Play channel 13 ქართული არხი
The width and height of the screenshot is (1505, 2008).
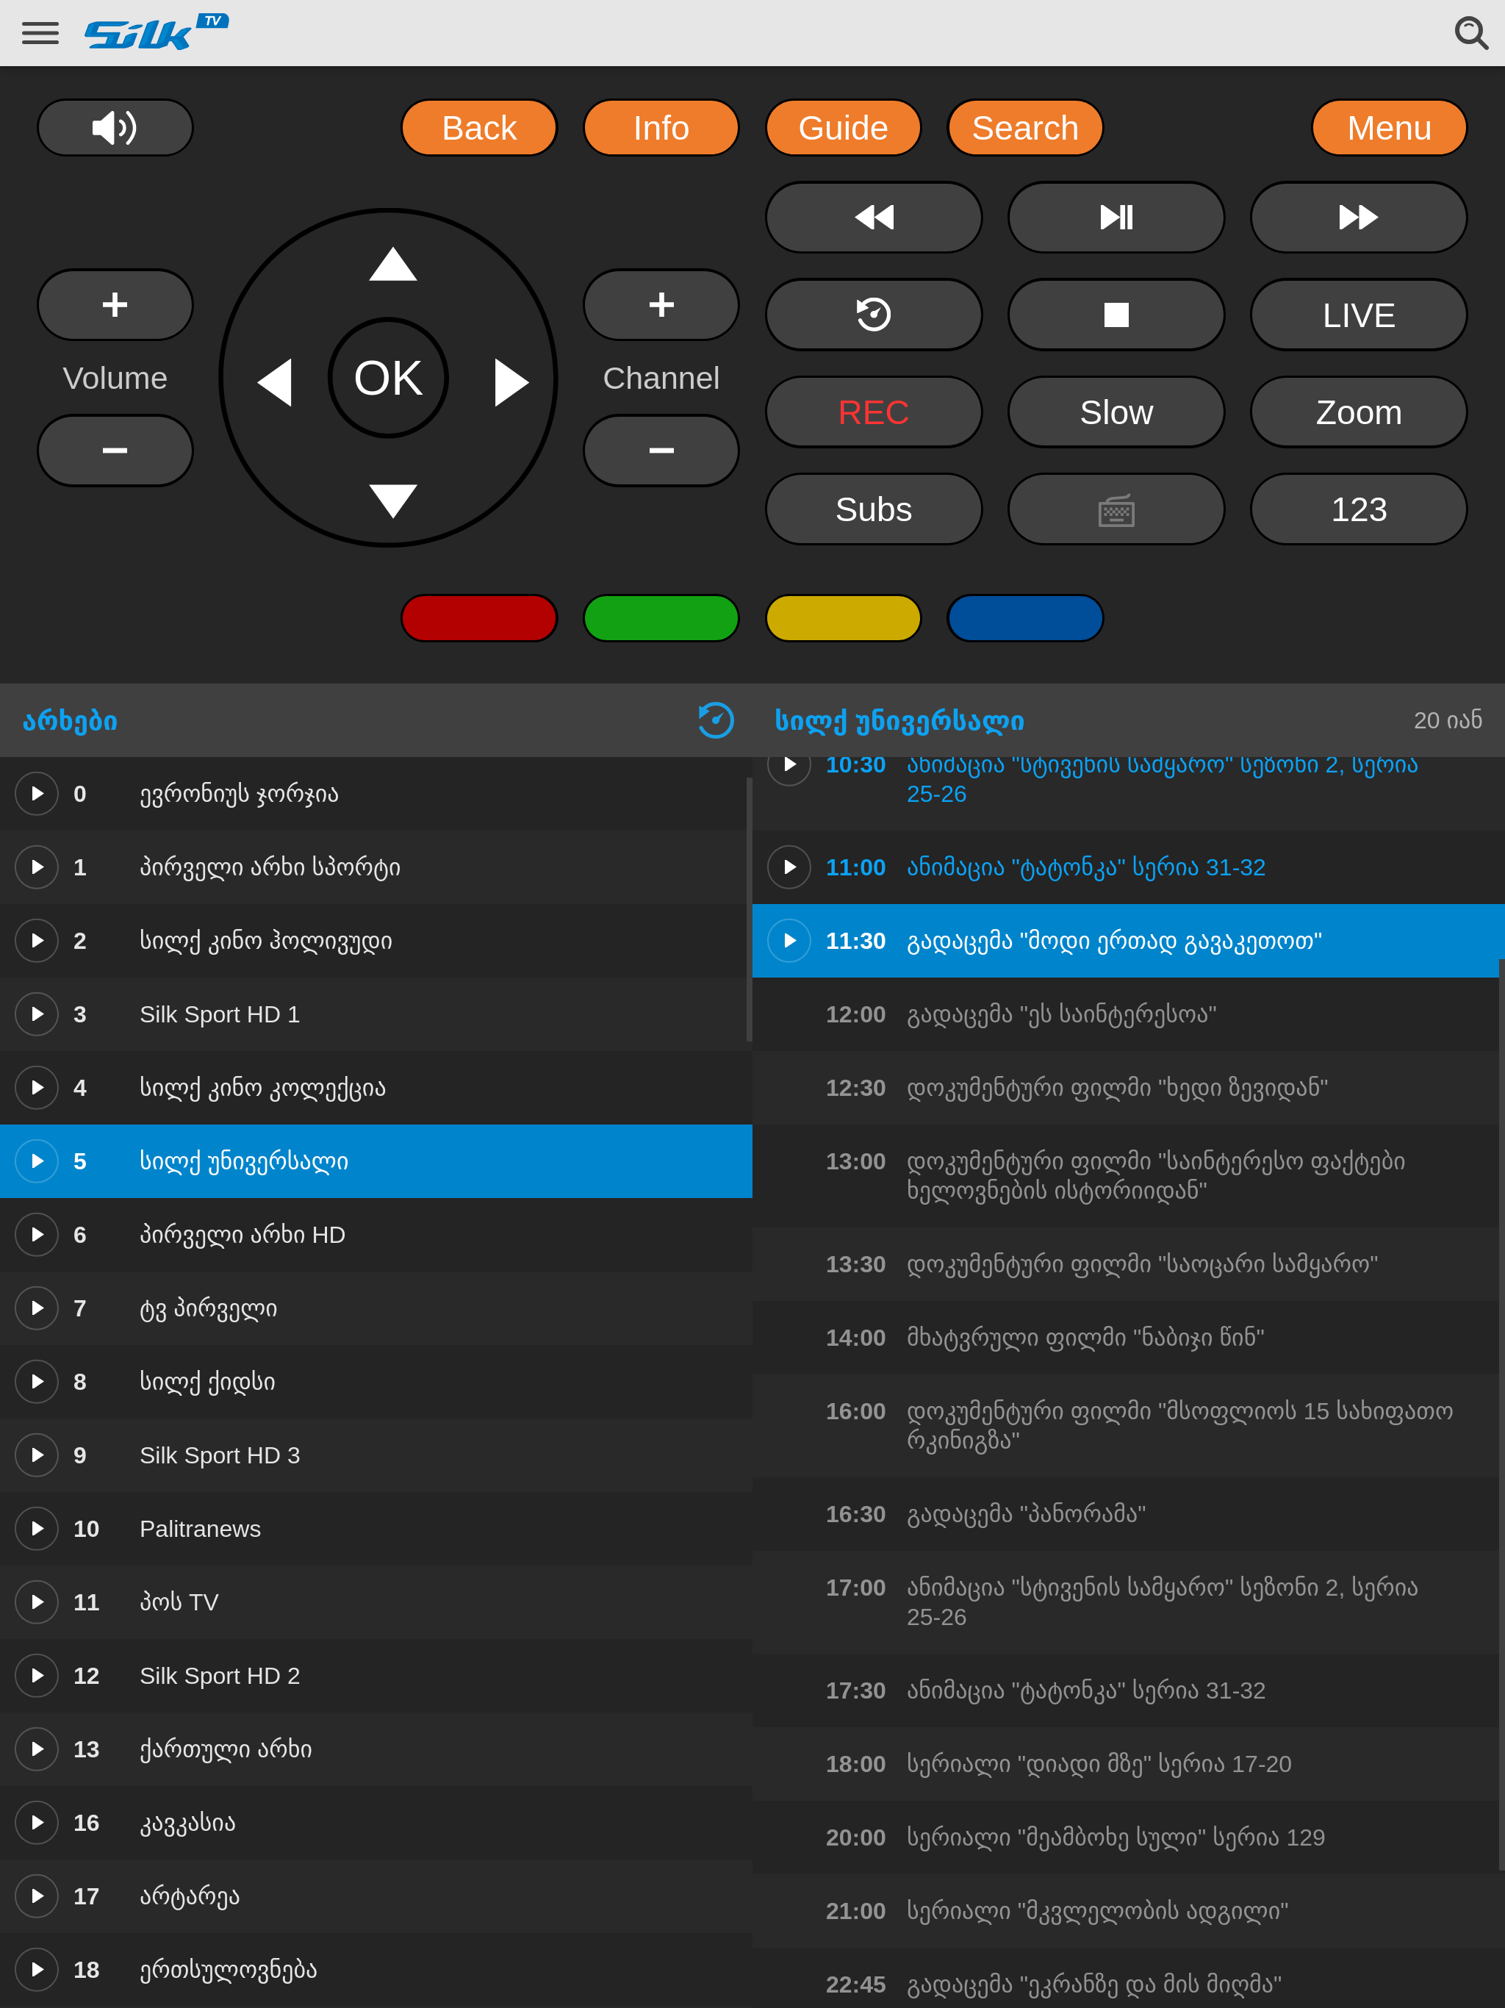(37, 1749)
